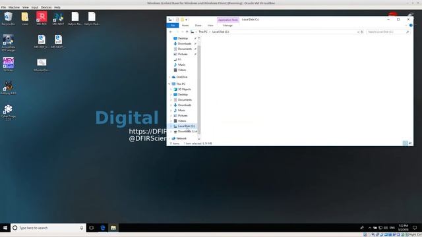Open the Recycle Bin desktop icon
This screenshot has height=237, width=422.
[8, 18]
